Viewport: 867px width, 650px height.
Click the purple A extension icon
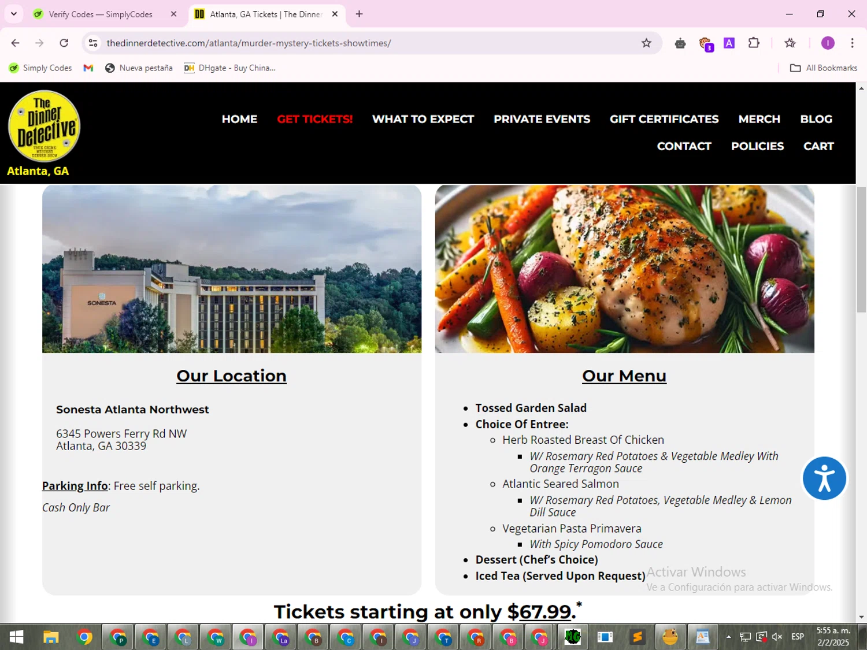coord(729,43)
